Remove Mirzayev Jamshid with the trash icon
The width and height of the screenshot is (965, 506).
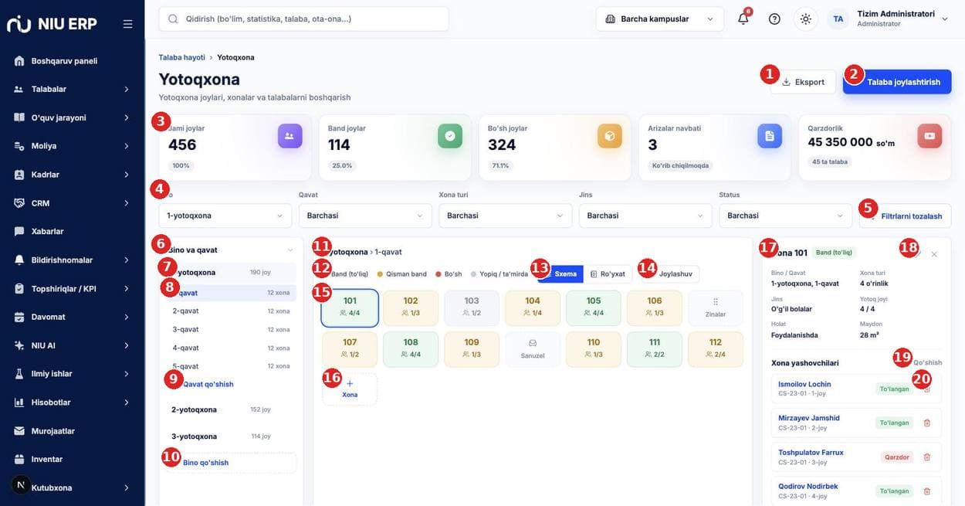pyautogui.click(x=927, y=423)
